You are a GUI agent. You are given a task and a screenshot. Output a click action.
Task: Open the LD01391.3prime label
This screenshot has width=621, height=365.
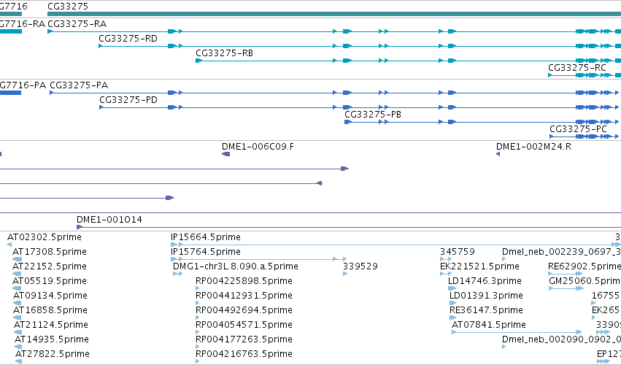click(486, 296)
